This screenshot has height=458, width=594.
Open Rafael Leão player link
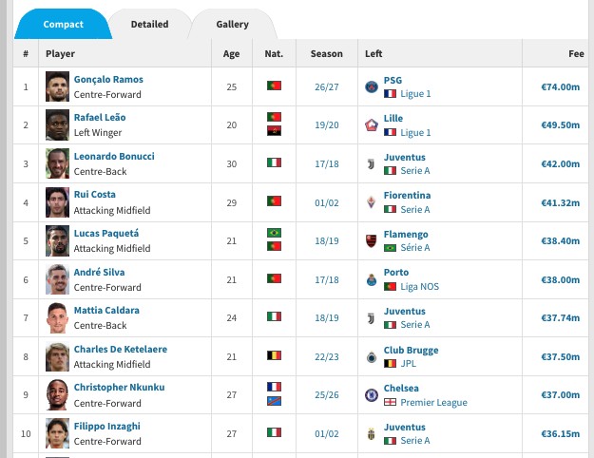coord(100,118)
